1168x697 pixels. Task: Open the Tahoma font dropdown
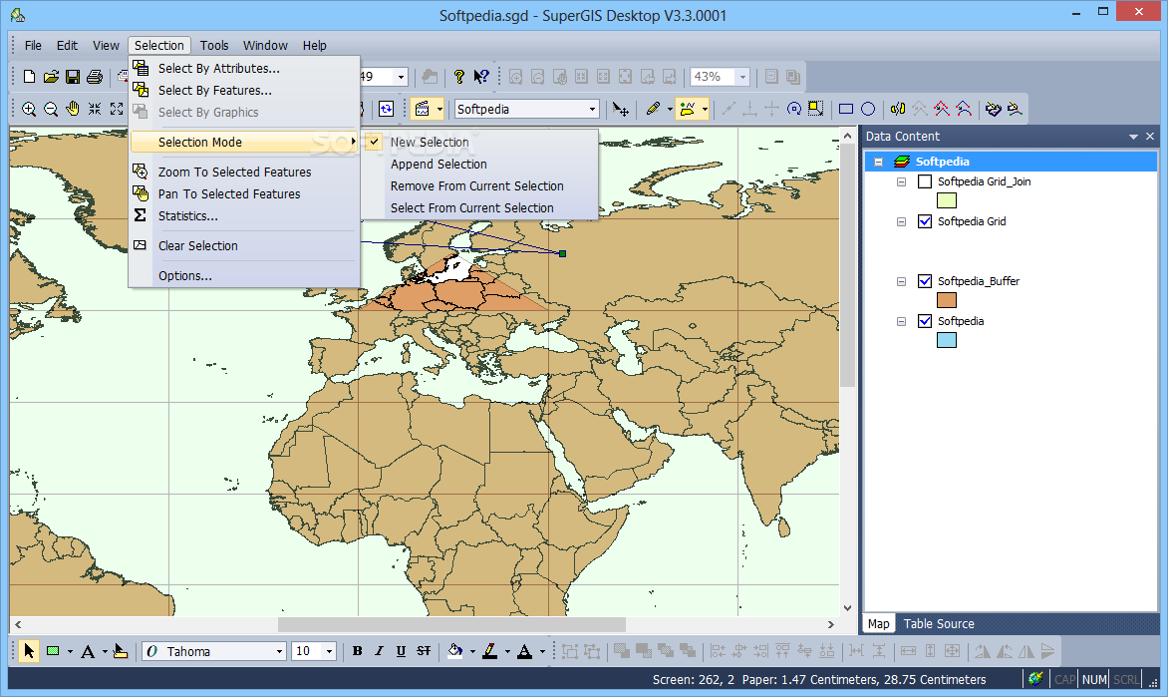coord(279,651)
